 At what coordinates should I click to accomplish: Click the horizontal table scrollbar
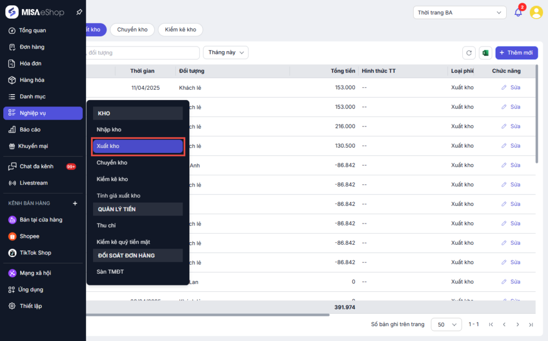208,315
